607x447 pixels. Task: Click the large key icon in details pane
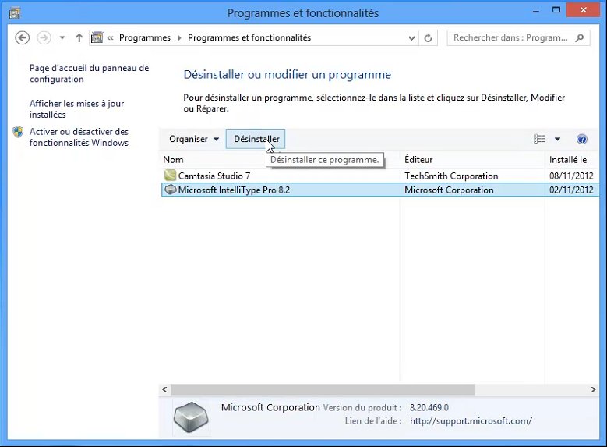pyautogui.click(x=191, y=417)
